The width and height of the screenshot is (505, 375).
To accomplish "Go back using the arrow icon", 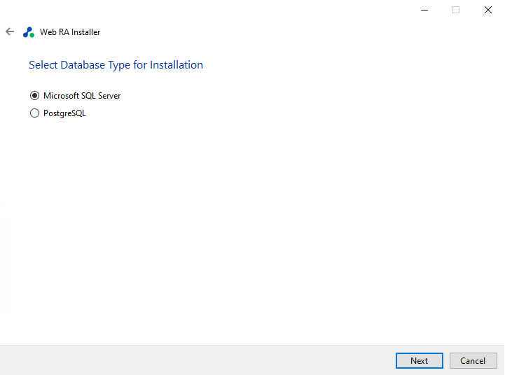I will pos(10,31).
